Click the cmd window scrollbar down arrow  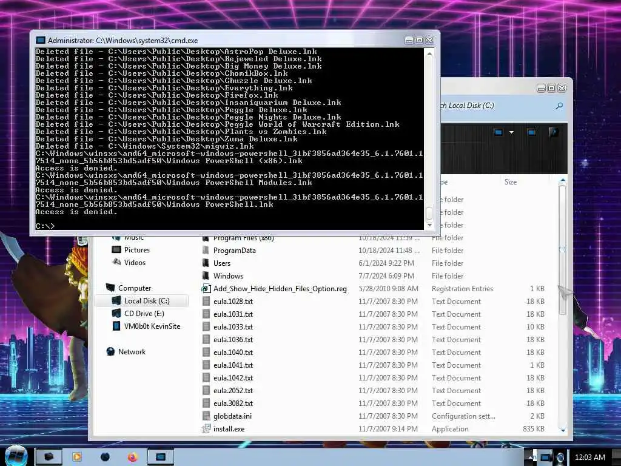[429, 225]
